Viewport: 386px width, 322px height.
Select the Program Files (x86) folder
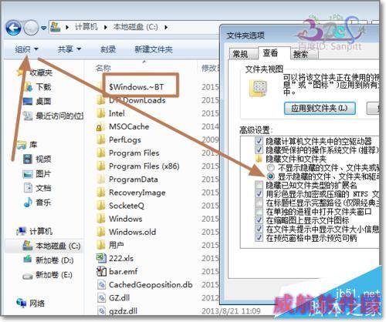click(x=144, y=166)
